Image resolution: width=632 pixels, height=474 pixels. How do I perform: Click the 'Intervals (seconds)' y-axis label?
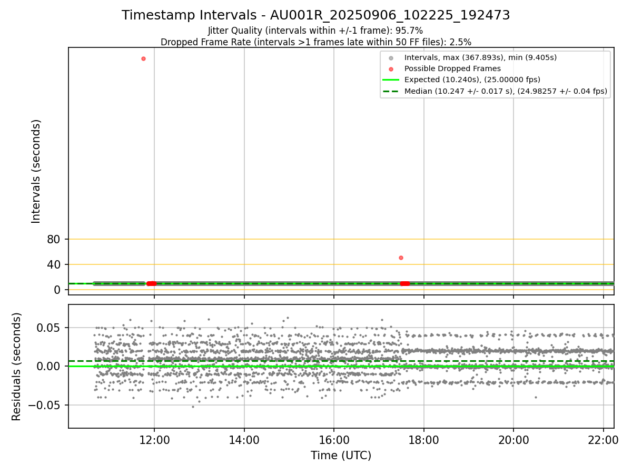36,171
